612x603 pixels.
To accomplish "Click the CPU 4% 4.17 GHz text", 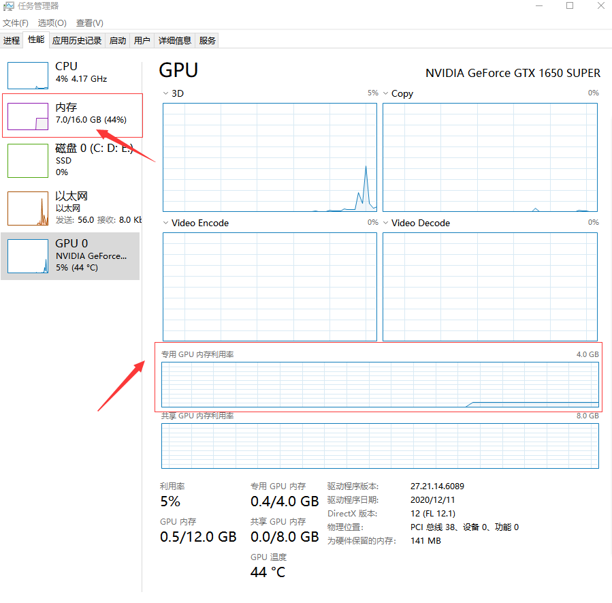I will 81,79.
